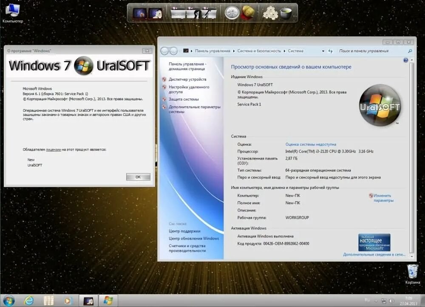Navigate to Панель управления via the breadcrumb

pos(212,51)
